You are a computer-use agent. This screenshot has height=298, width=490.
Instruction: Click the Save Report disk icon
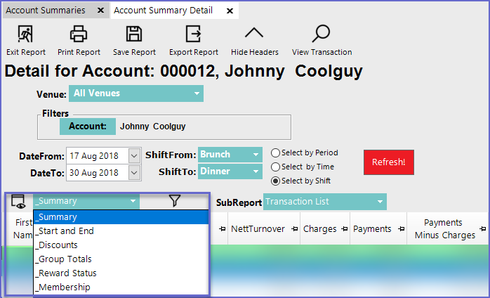133,34
